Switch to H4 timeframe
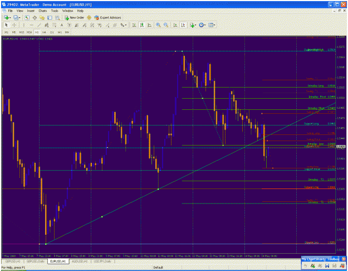Viewport: 348px width, 271px height. coord(44,32)
